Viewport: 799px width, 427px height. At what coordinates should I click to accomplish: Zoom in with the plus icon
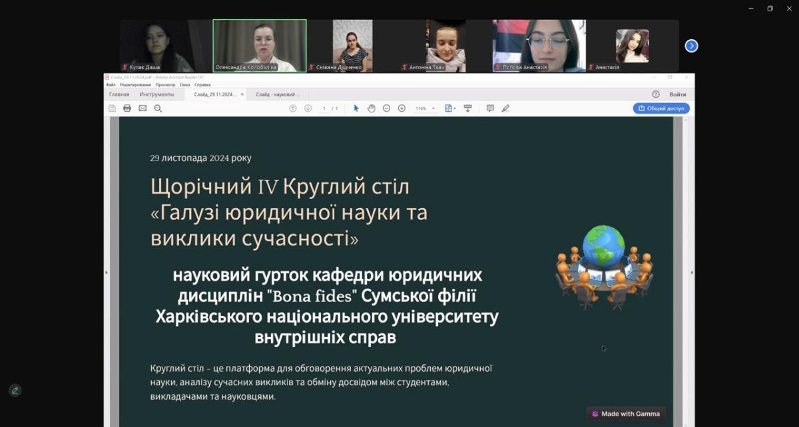(x=401, y=108)
